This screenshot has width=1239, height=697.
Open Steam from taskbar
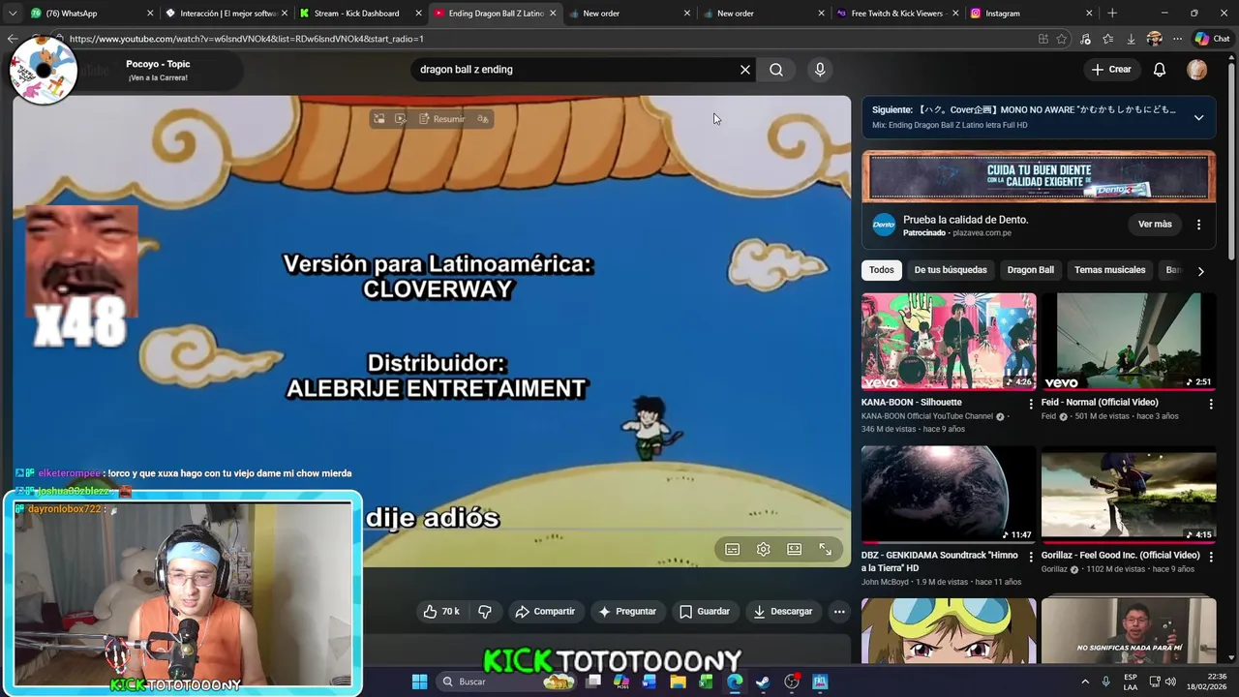(763, 682)
